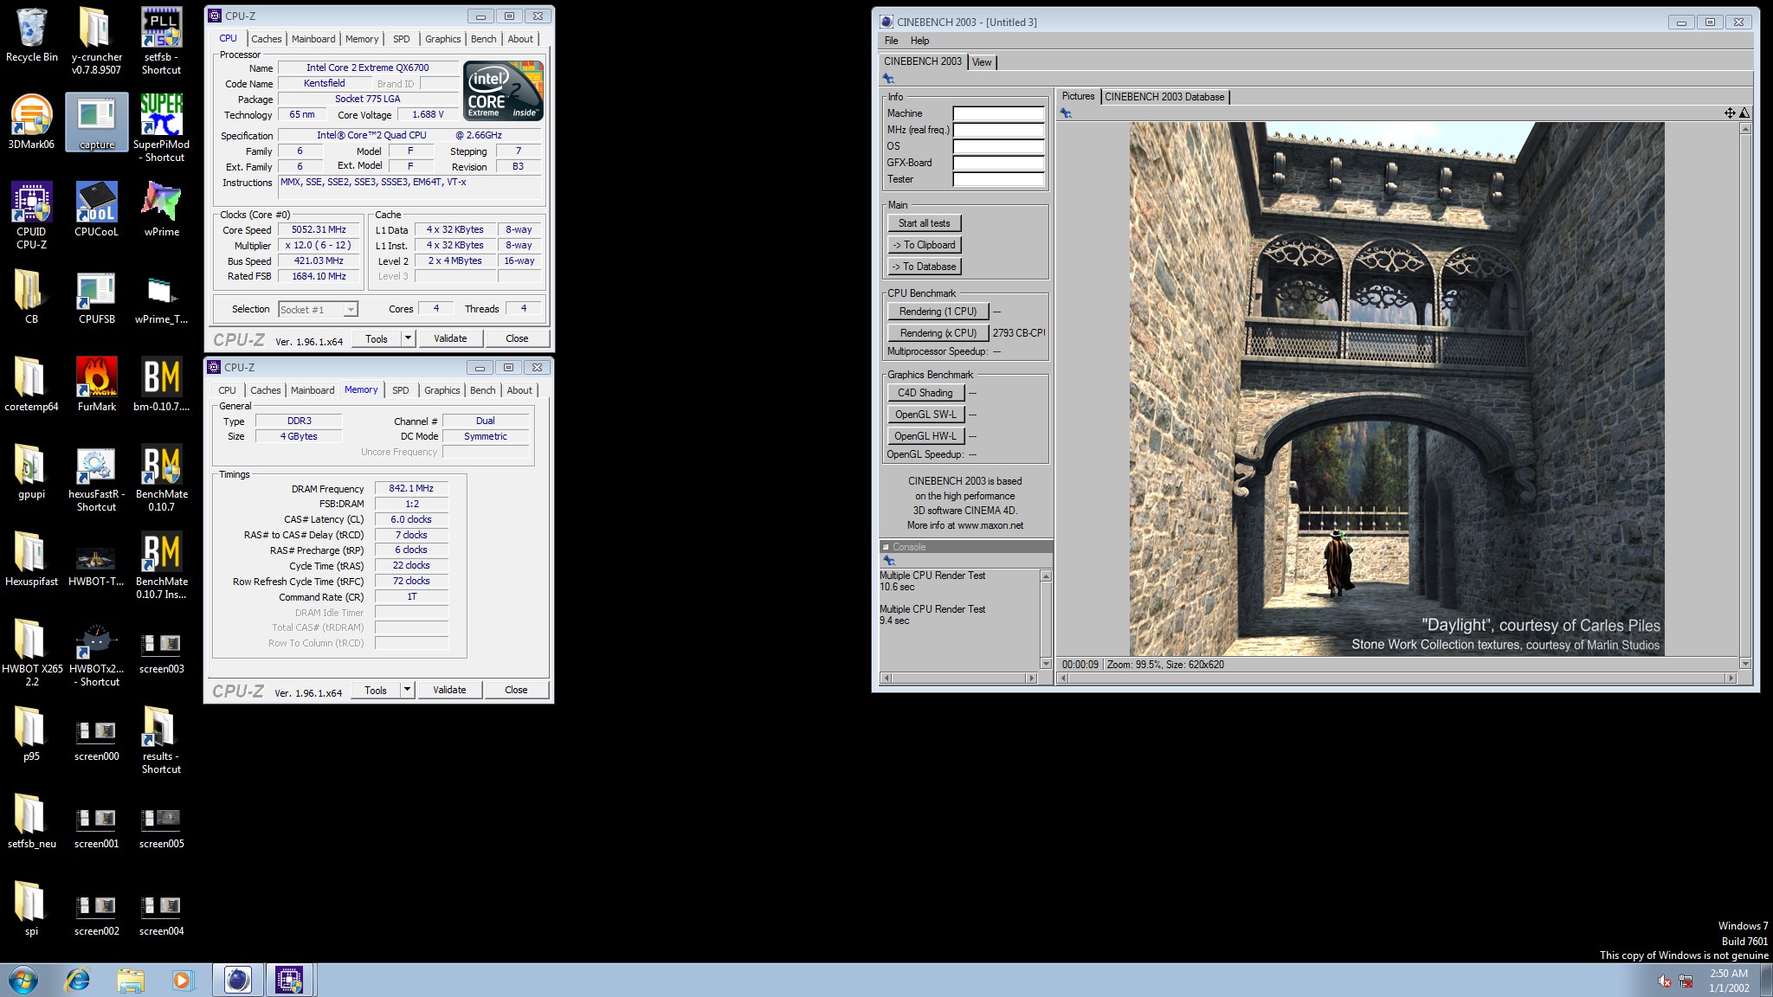The width and height of the screenshot is (1773, 997).
Task: Open coretemp64 folder icon
Action: [31, 383]
